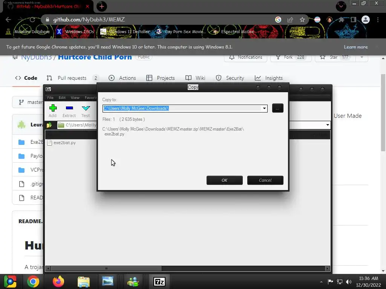Star the repository

point(335,57)
